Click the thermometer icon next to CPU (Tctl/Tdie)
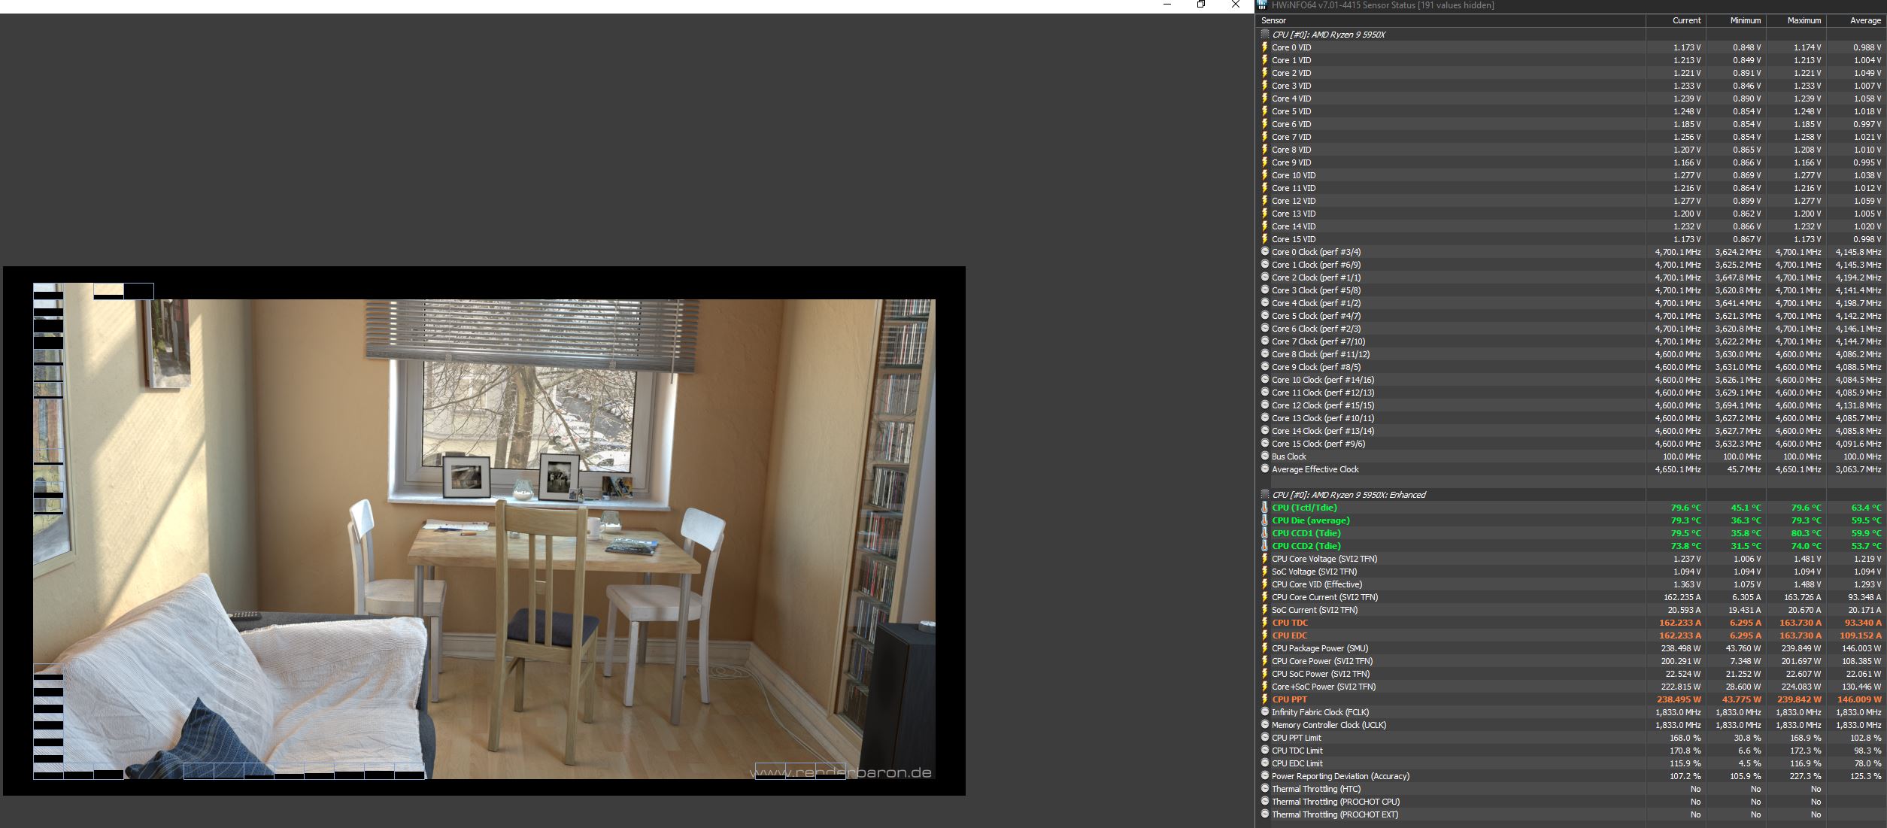The width and height of the screenshot is (1887, 828). point(1264,508)
